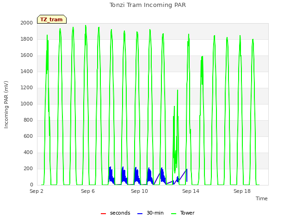Click the TZ_tram annotation label
296x222 pixels.
point(51,19)
